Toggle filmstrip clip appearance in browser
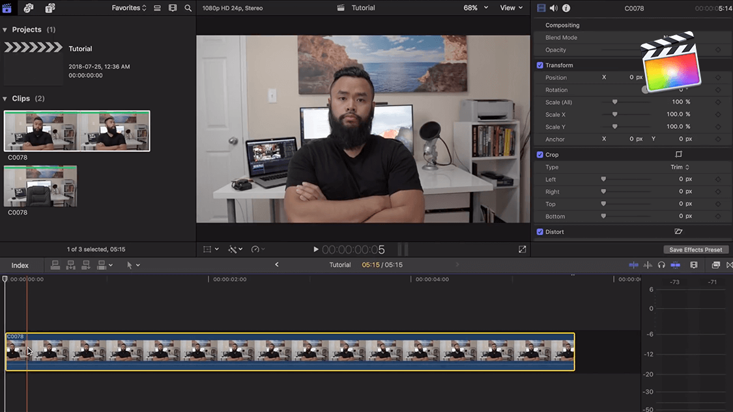 coord(173,8)
